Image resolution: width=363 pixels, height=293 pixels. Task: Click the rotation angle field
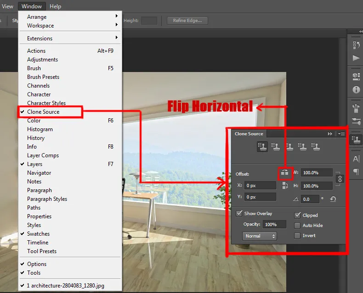coord(310,199)
